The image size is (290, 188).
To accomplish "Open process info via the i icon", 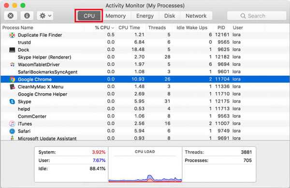I will pos(27,16).
